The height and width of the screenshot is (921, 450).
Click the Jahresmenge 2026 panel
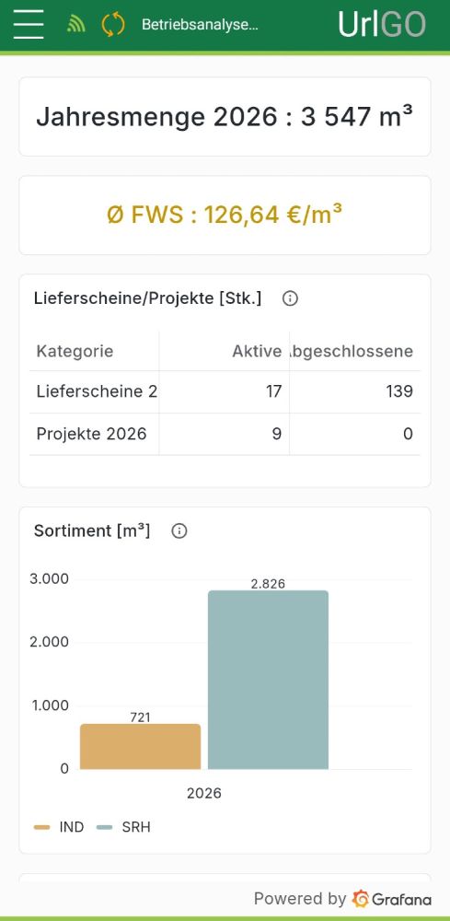coord(225,117)
